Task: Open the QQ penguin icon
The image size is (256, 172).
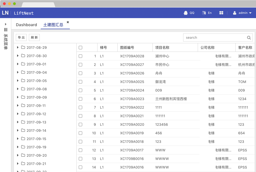Action: [x=186, y=13]
